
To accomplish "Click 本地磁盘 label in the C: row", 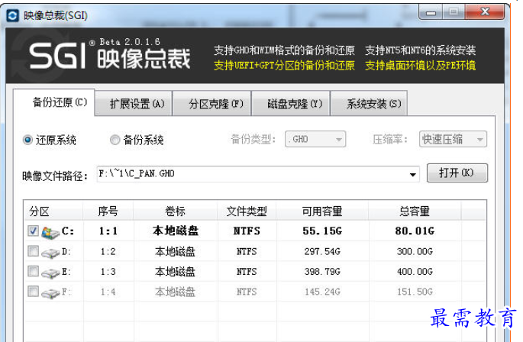I will [175, 231].
